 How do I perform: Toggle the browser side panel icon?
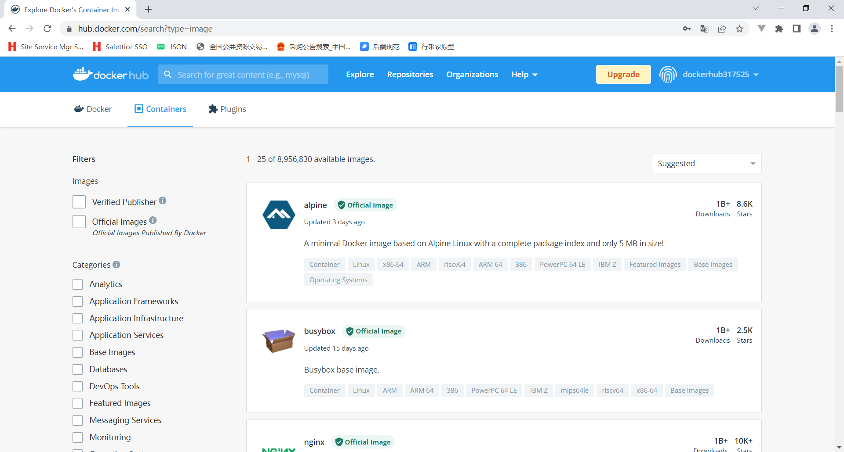pos(797,29)
